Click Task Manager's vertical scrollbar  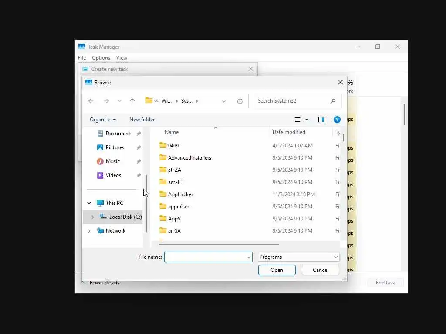coord(404,114)
